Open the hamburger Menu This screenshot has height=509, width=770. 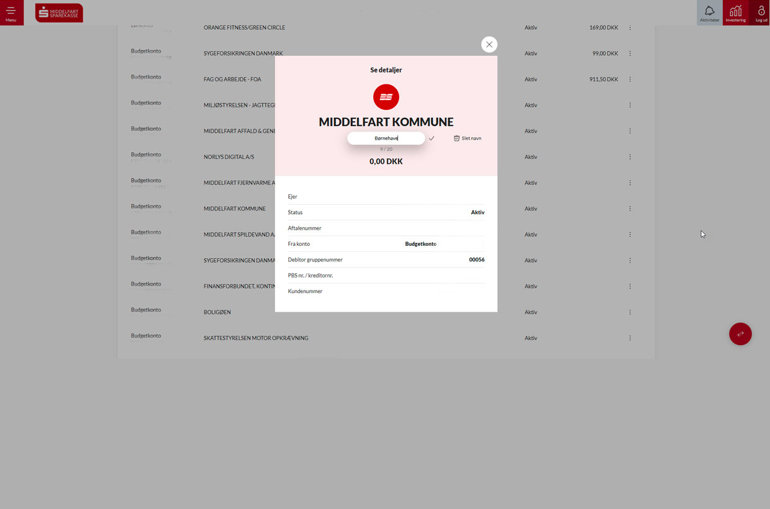[11, 12]
